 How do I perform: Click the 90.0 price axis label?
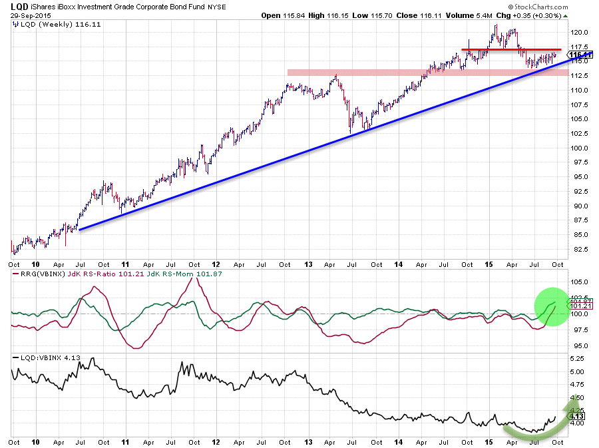[x=580, y=206]
